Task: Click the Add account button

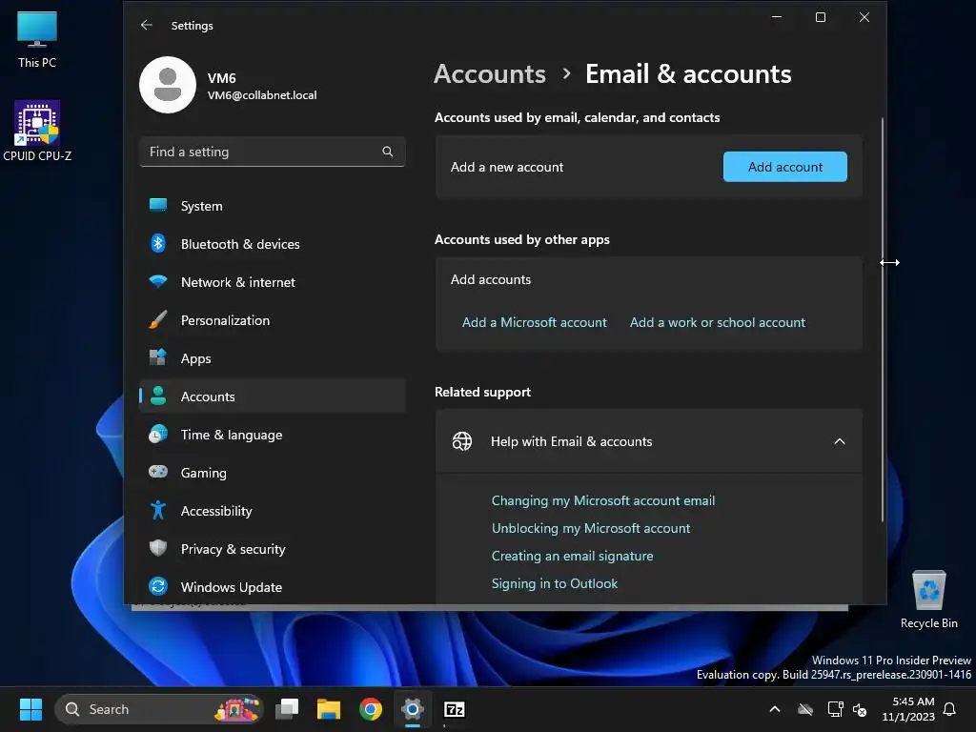Action: [785, 166]
